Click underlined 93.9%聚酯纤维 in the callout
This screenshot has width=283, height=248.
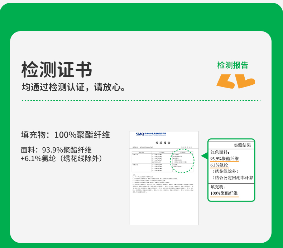[224, 159]
